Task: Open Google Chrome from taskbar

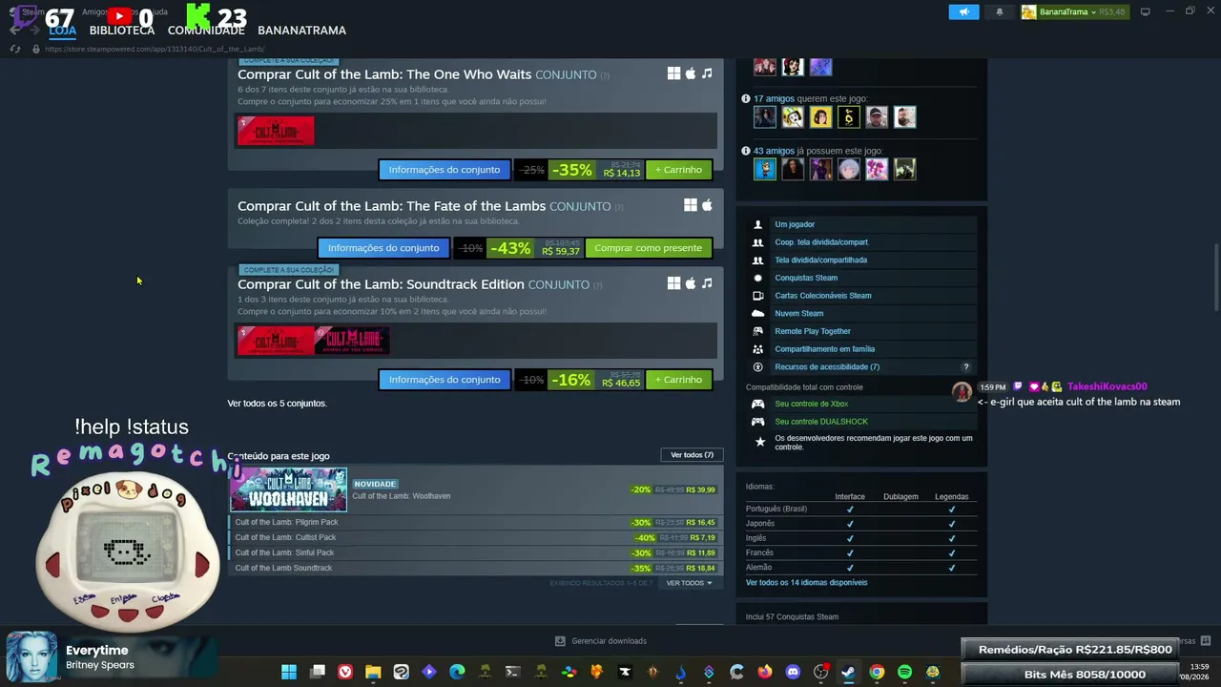Action: click(x=877, y=672)
